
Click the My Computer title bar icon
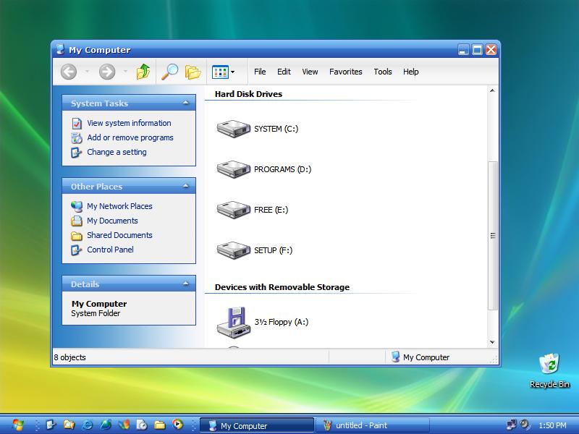pos(60,49)
